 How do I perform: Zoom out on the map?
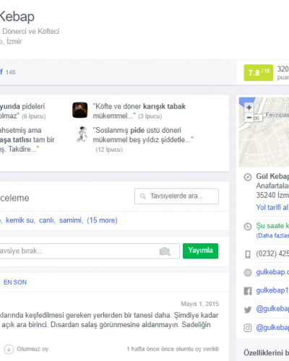coord(249,118)
